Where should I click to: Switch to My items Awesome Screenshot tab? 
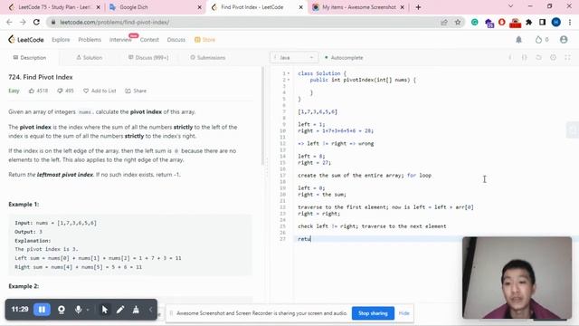pos(358,7)
